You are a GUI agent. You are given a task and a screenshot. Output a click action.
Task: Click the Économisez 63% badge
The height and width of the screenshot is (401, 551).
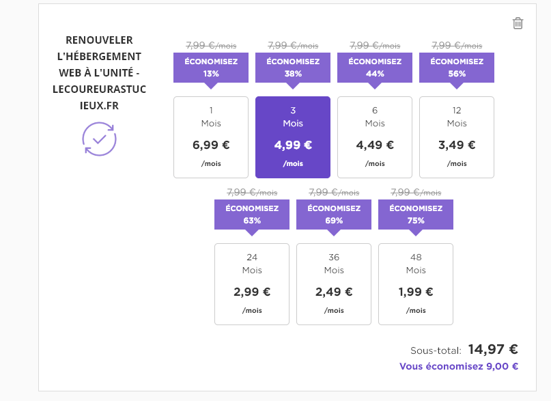(252, 215)
